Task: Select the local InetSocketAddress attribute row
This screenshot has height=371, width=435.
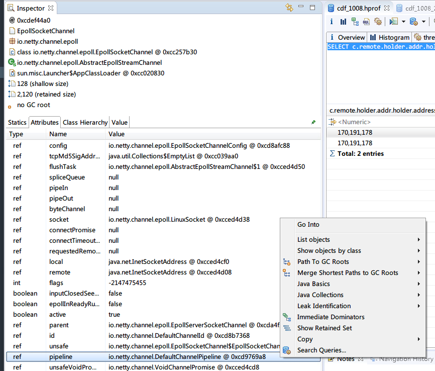Action: (x=143, y=261)
